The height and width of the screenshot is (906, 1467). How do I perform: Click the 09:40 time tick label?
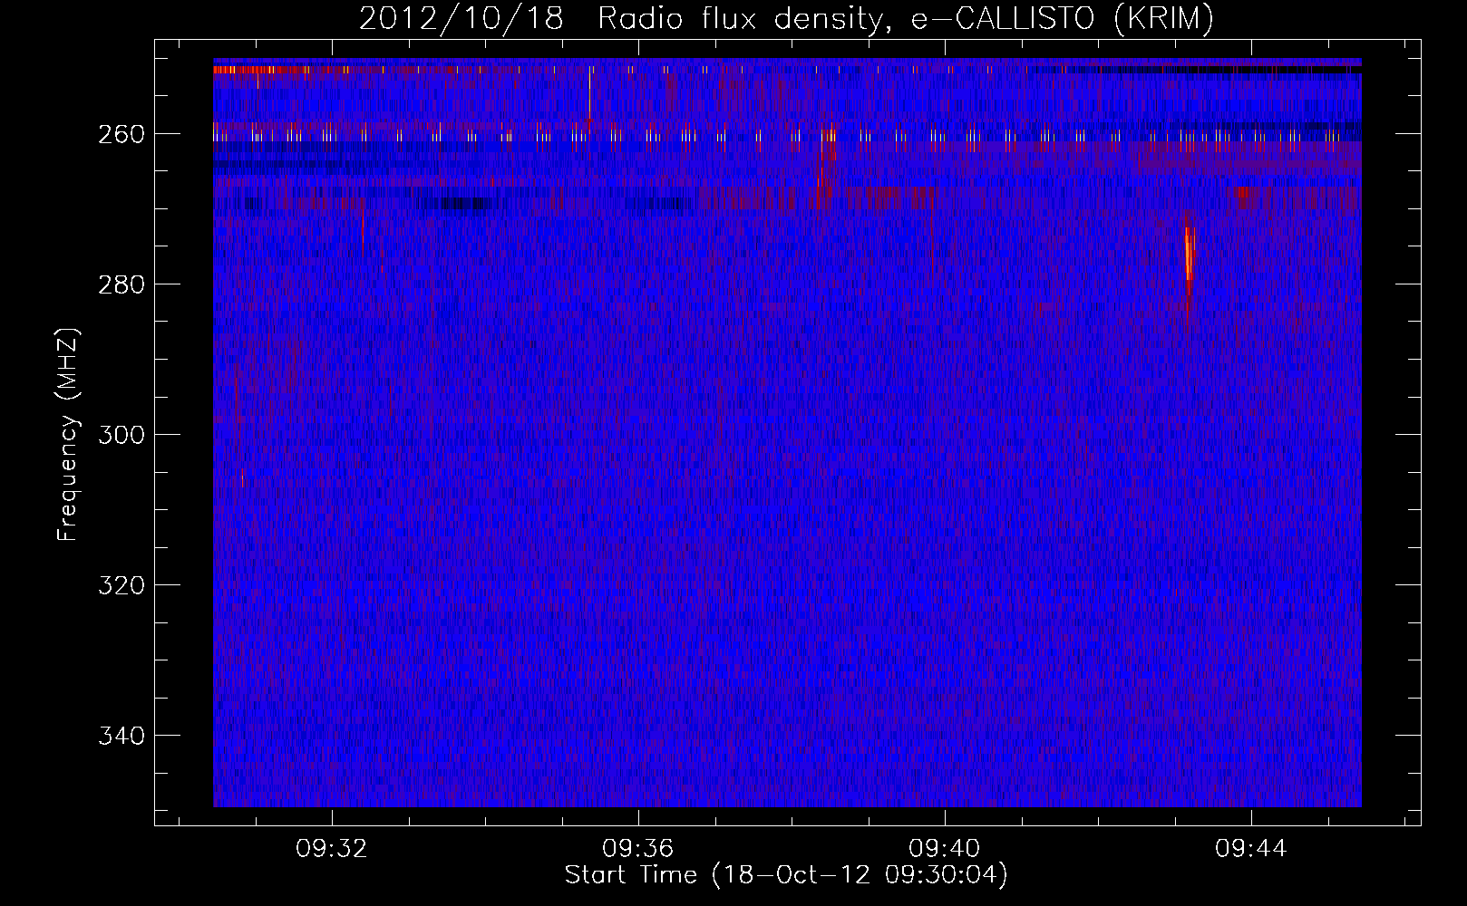point(945,849)
